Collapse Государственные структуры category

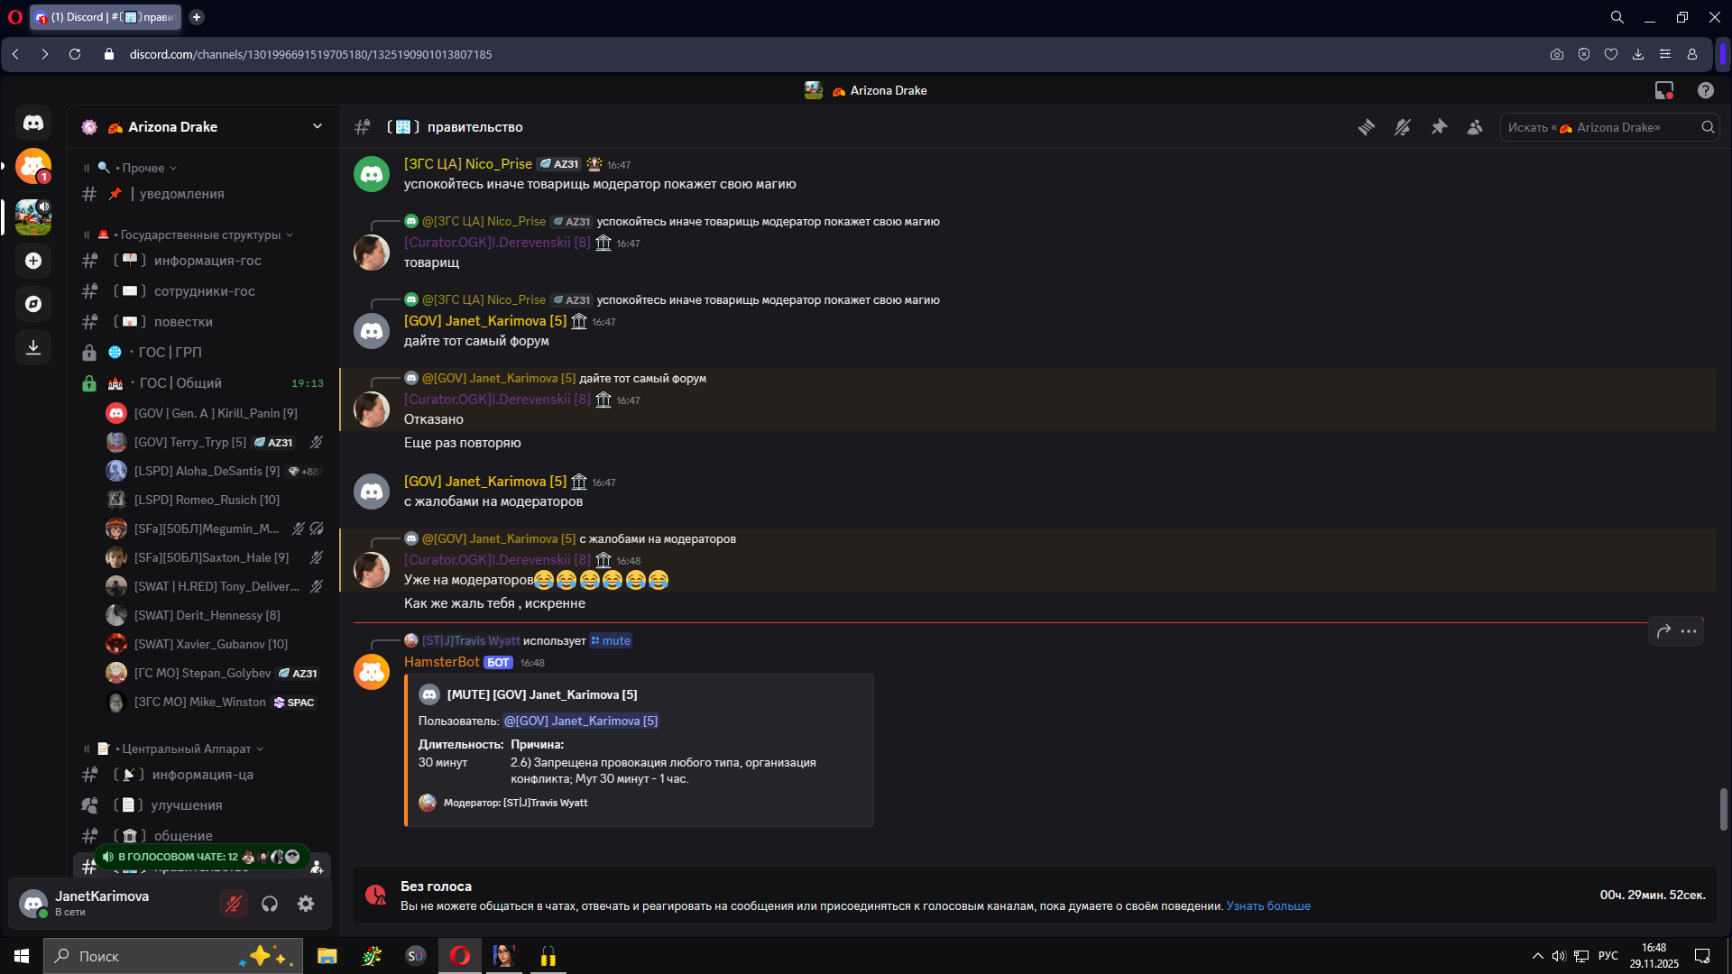point(200,234)
